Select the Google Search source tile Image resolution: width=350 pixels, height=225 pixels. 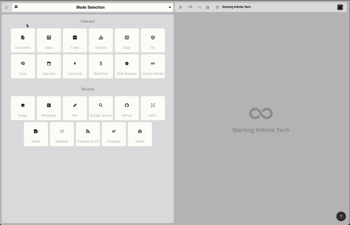[x=101, y=108]
